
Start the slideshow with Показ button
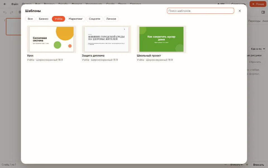pyautogui.click(x=258, y=4)
